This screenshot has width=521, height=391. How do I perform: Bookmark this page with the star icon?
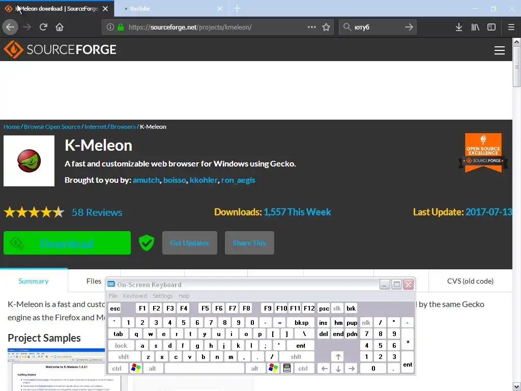click(326, 27)
